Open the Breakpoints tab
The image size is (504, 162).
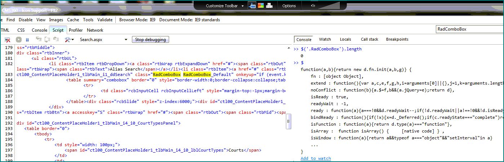pos(397,40)
